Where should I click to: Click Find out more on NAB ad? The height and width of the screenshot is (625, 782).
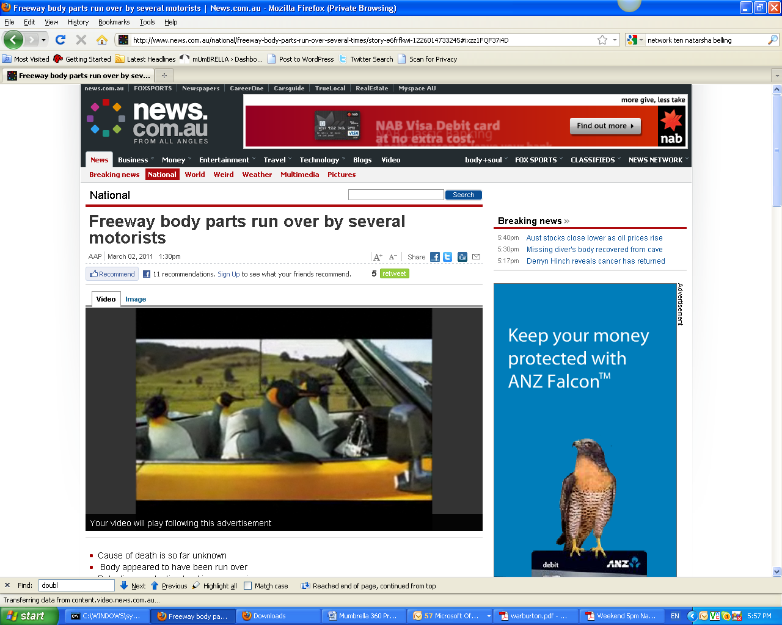click(605, 126)
